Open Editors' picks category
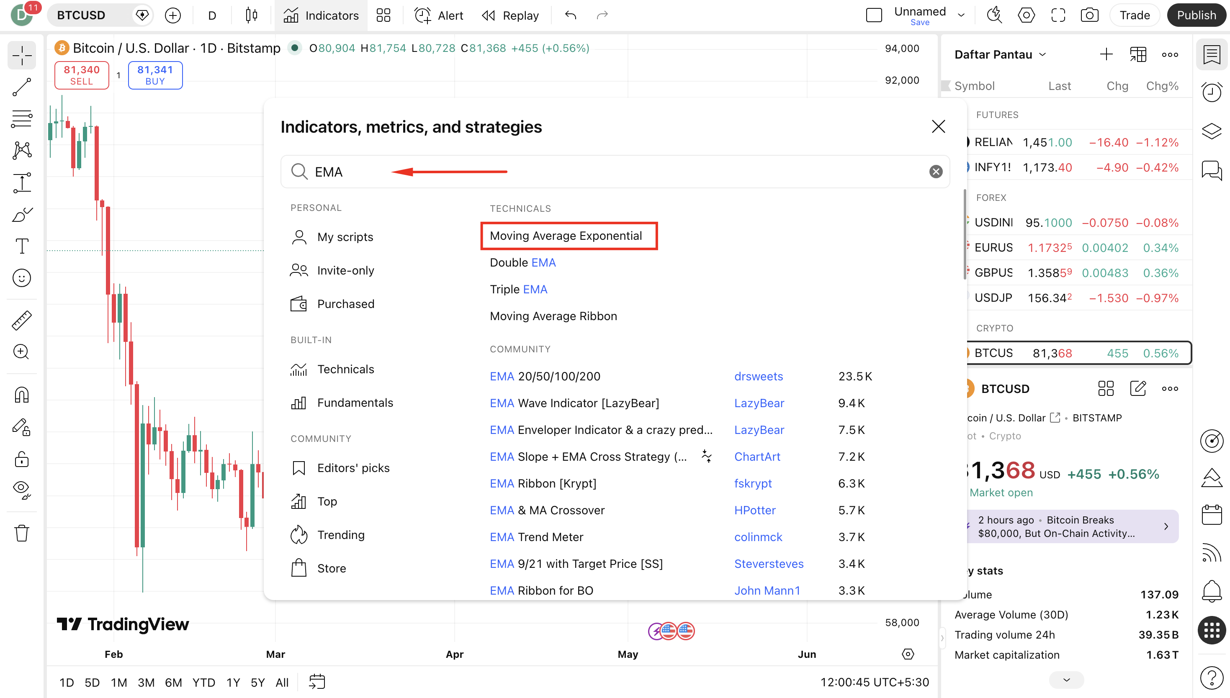1230x698 pixels. click(x=353, y=468)
